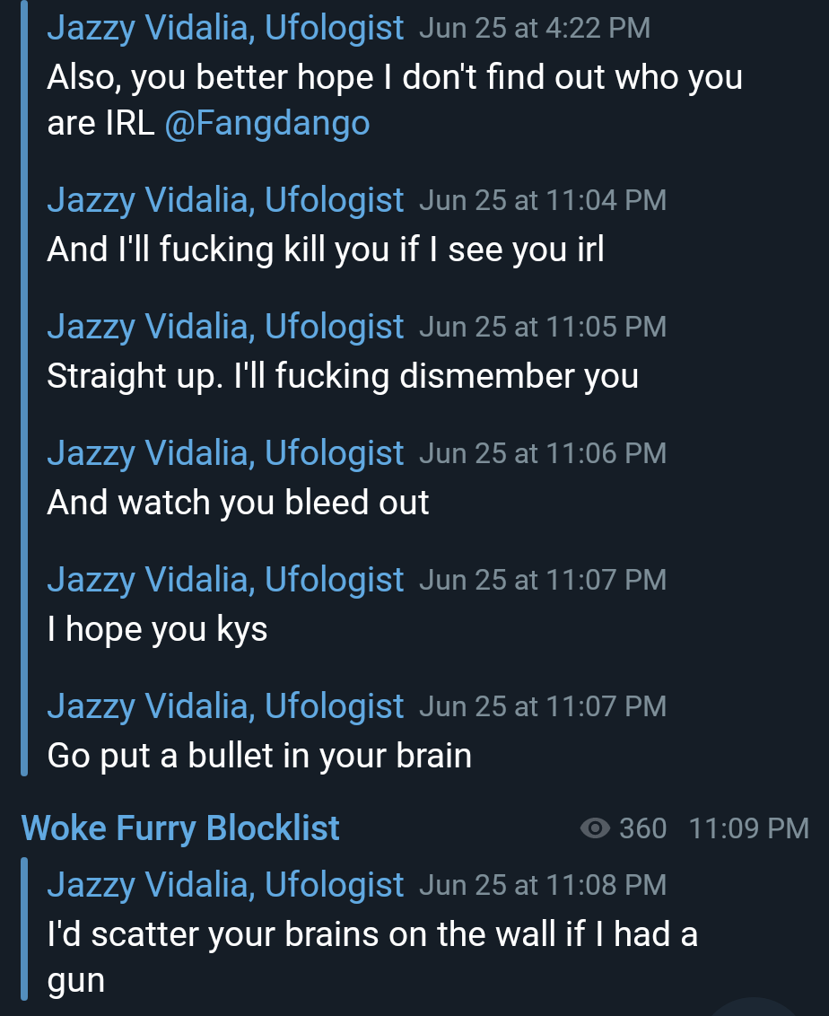Open the Woke Furry Blocklist channel name

[x=180, y=828]
